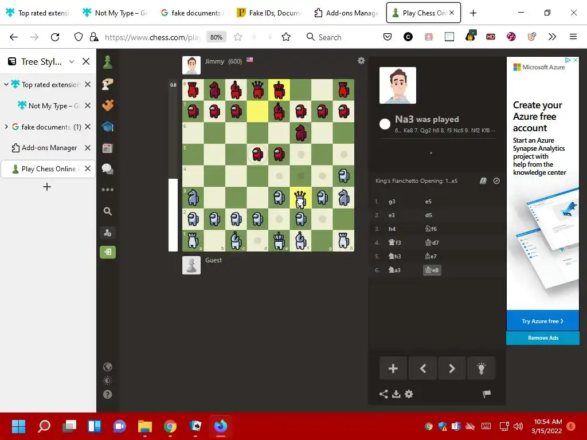
Task: Close the Tree Style Tab sidebar
Action: pyautogui.click(x=86, y=61)
